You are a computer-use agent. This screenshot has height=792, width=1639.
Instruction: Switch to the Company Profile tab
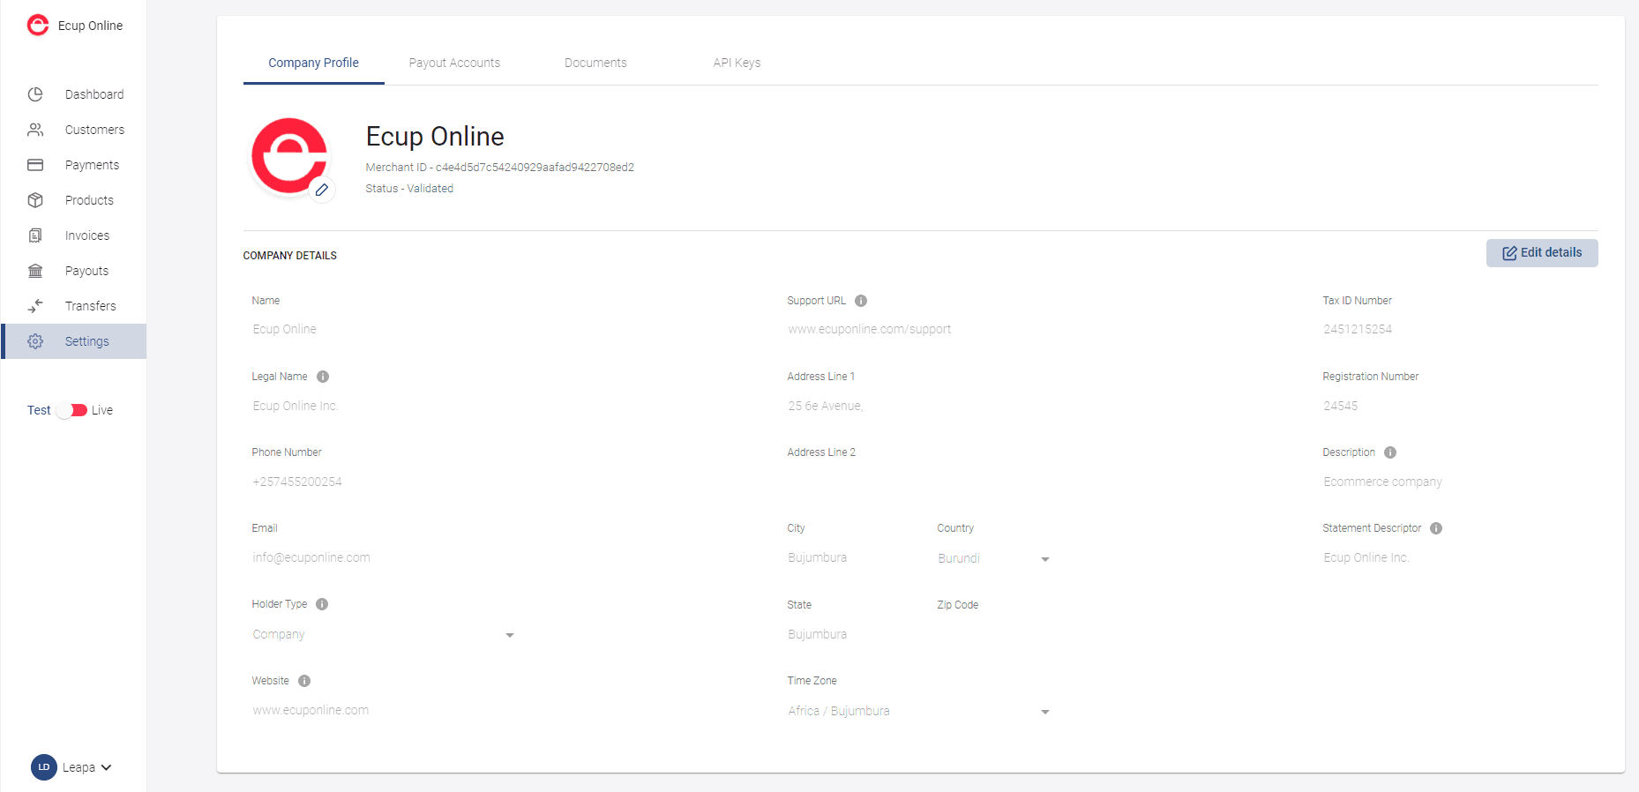(313, 63)
